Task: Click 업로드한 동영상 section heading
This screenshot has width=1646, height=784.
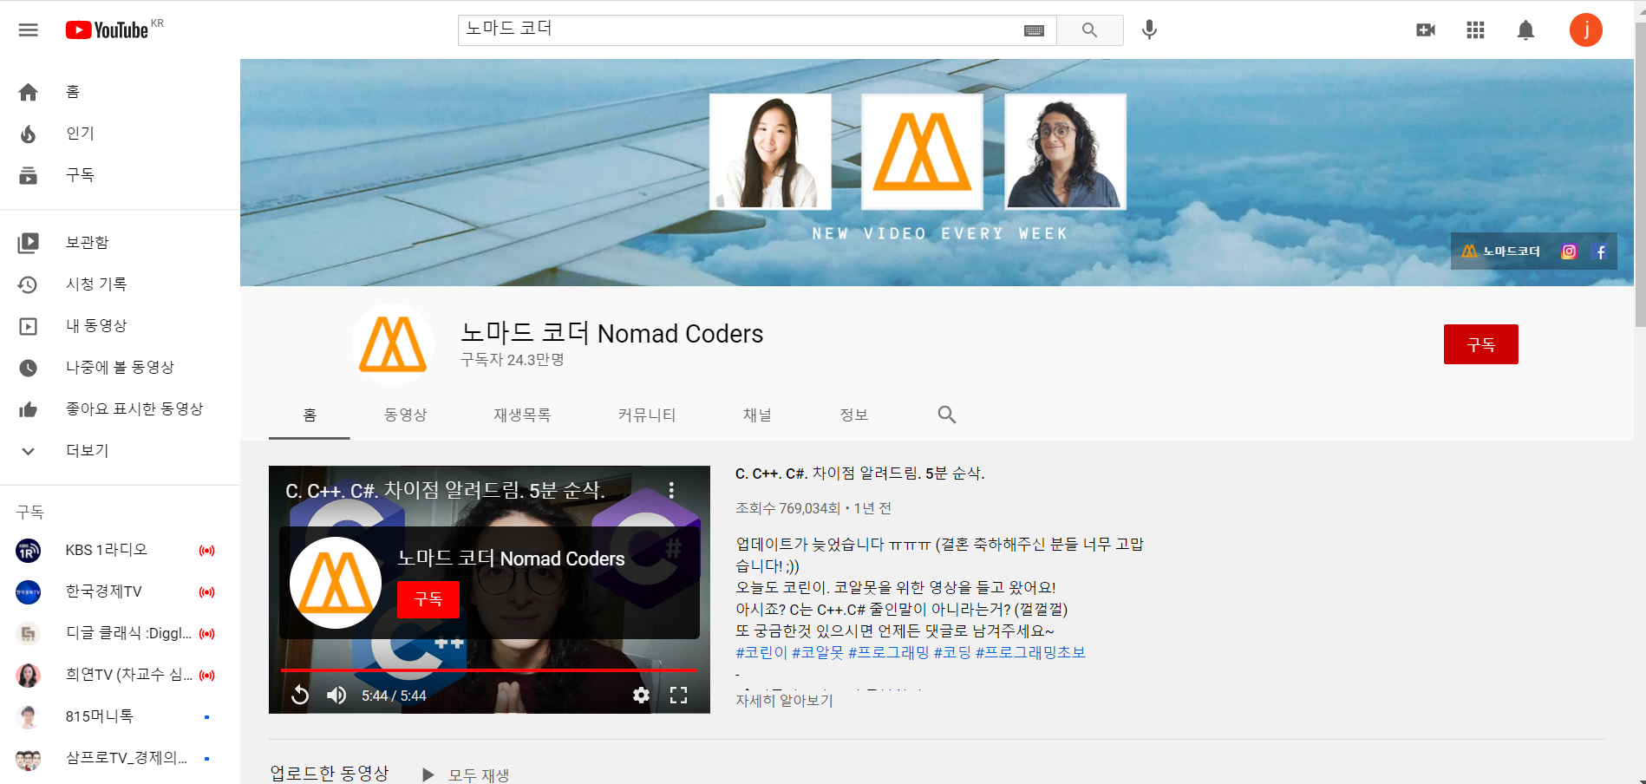Action: click(330, 773)
